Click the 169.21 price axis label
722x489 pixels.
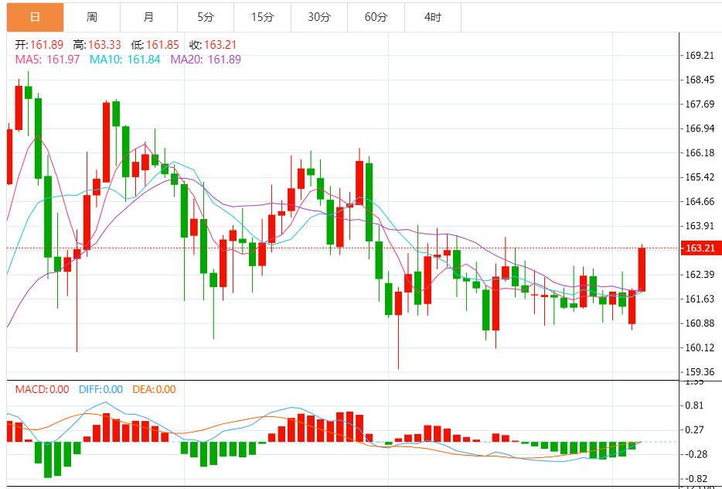pyautogui.click(x=700, y=56)
